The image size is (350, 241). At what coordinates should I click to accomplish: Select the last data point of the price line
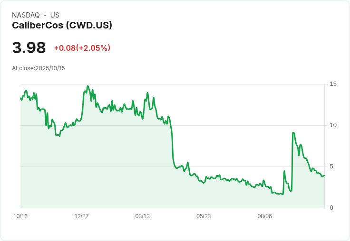[x=324, y=176]
